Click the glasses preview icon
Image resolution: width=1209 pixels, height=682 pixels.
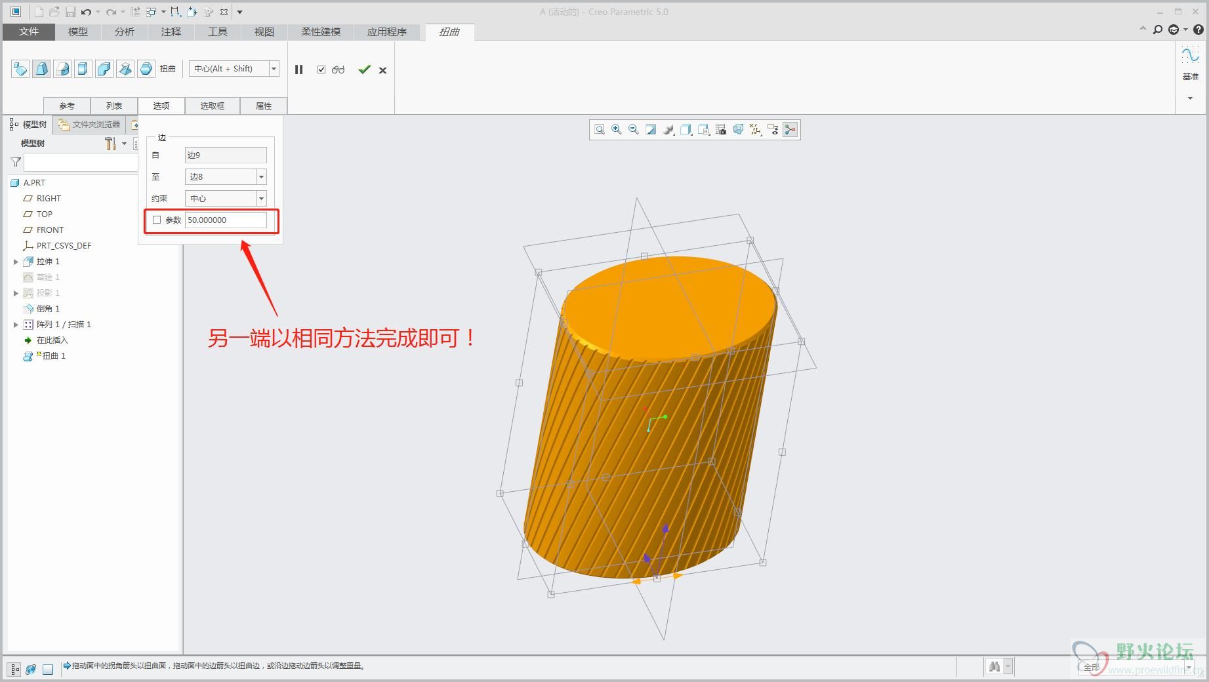click(x=338, y=70)
